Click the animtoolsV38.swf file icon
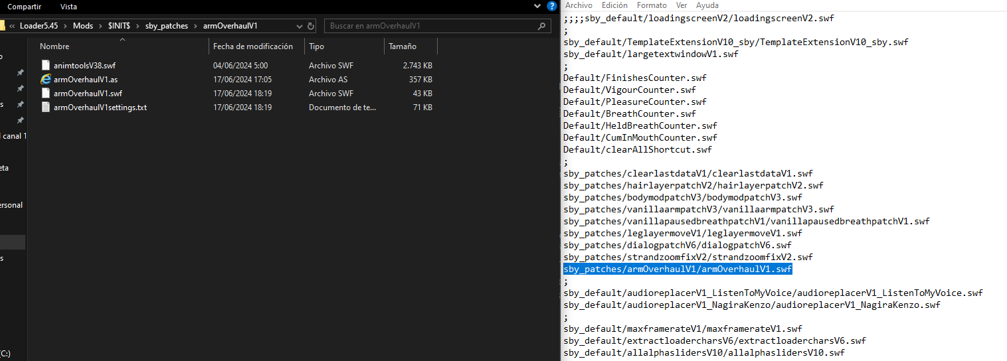Screen dimensions: 1007x361 46,66
